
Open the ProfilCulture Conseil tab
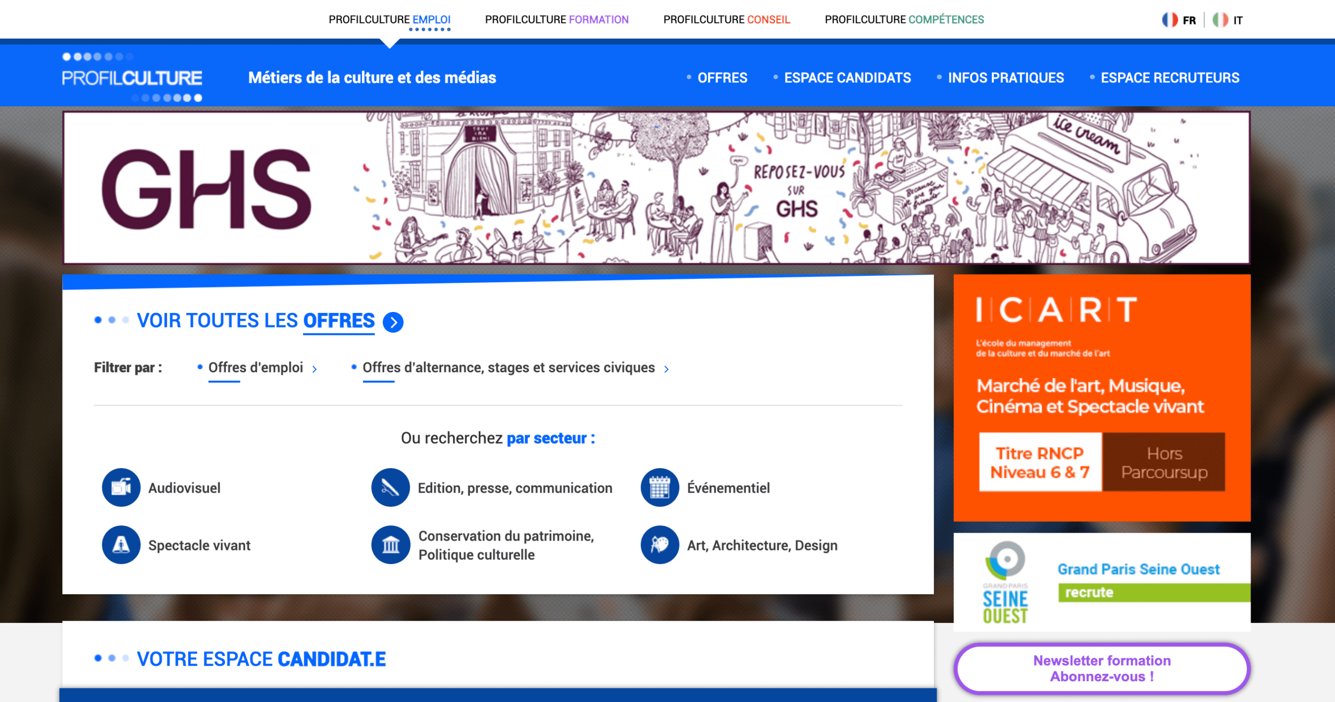[726, 19]
